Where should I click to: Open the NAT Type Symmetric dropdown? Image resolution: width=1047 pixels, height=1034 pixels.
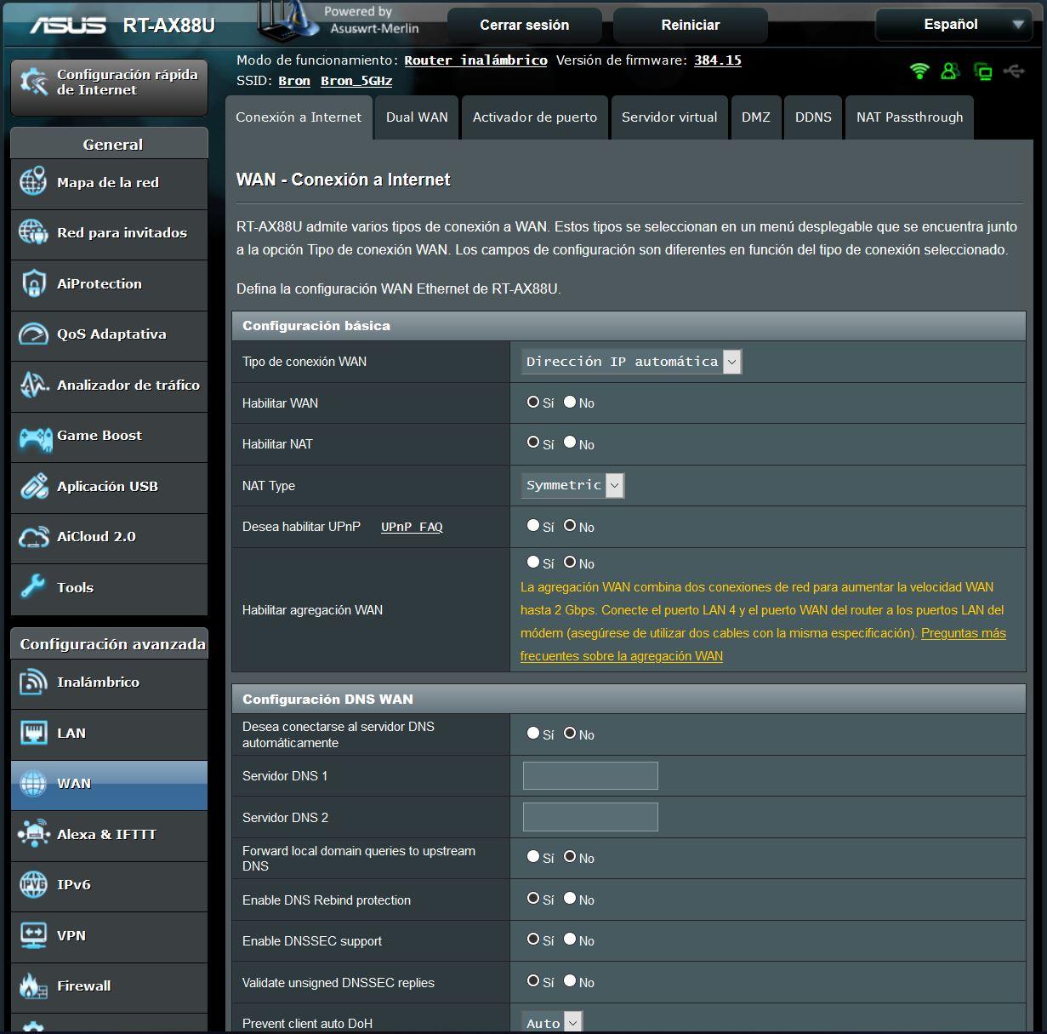pos(573,485)
